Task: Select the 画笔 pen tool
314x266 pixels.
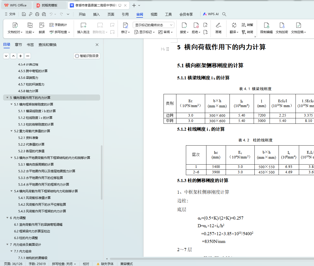Action: pyautogui.click(x=218, y=28)
